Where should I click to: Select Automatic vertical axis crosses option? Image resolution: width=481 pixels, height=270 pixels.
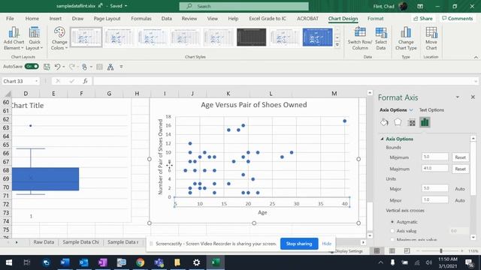pyautogui.click(x=392, y=222)
